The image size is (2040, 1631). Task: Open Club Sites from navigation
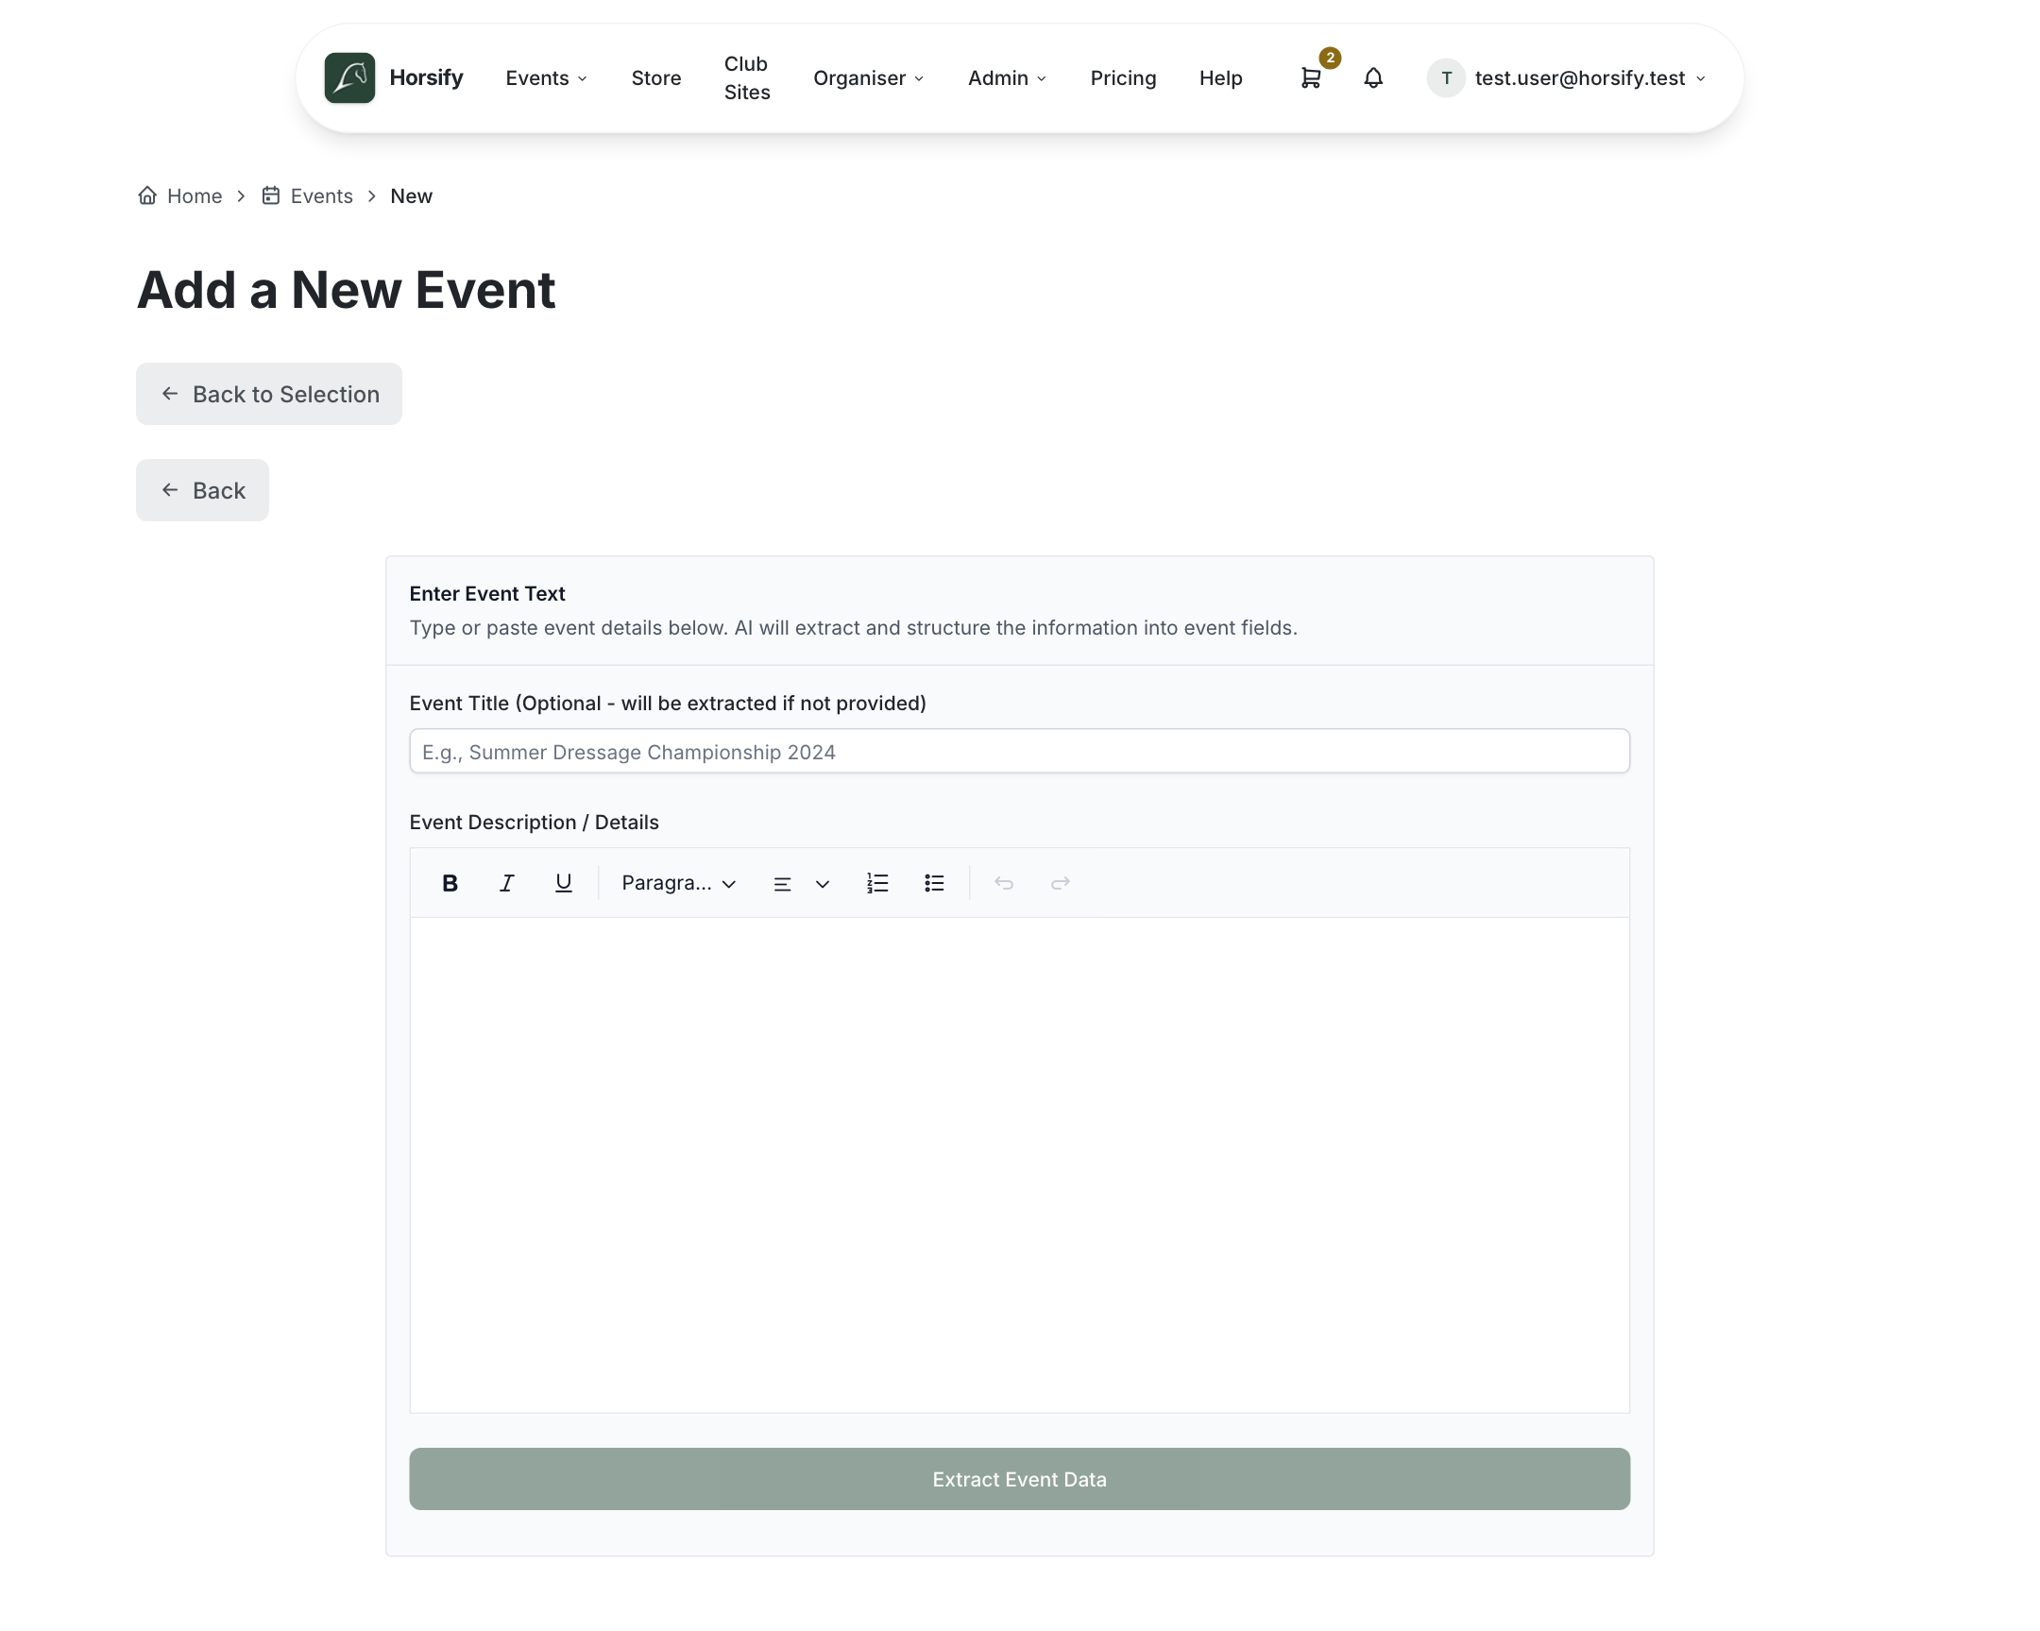[x=746, y=77]
